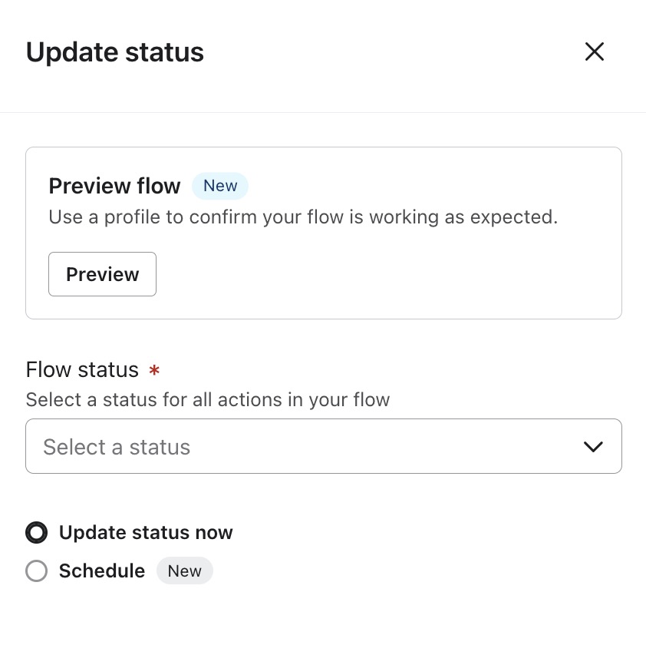
Task: Open the Flow status dropdown
Action: [323, 446]
